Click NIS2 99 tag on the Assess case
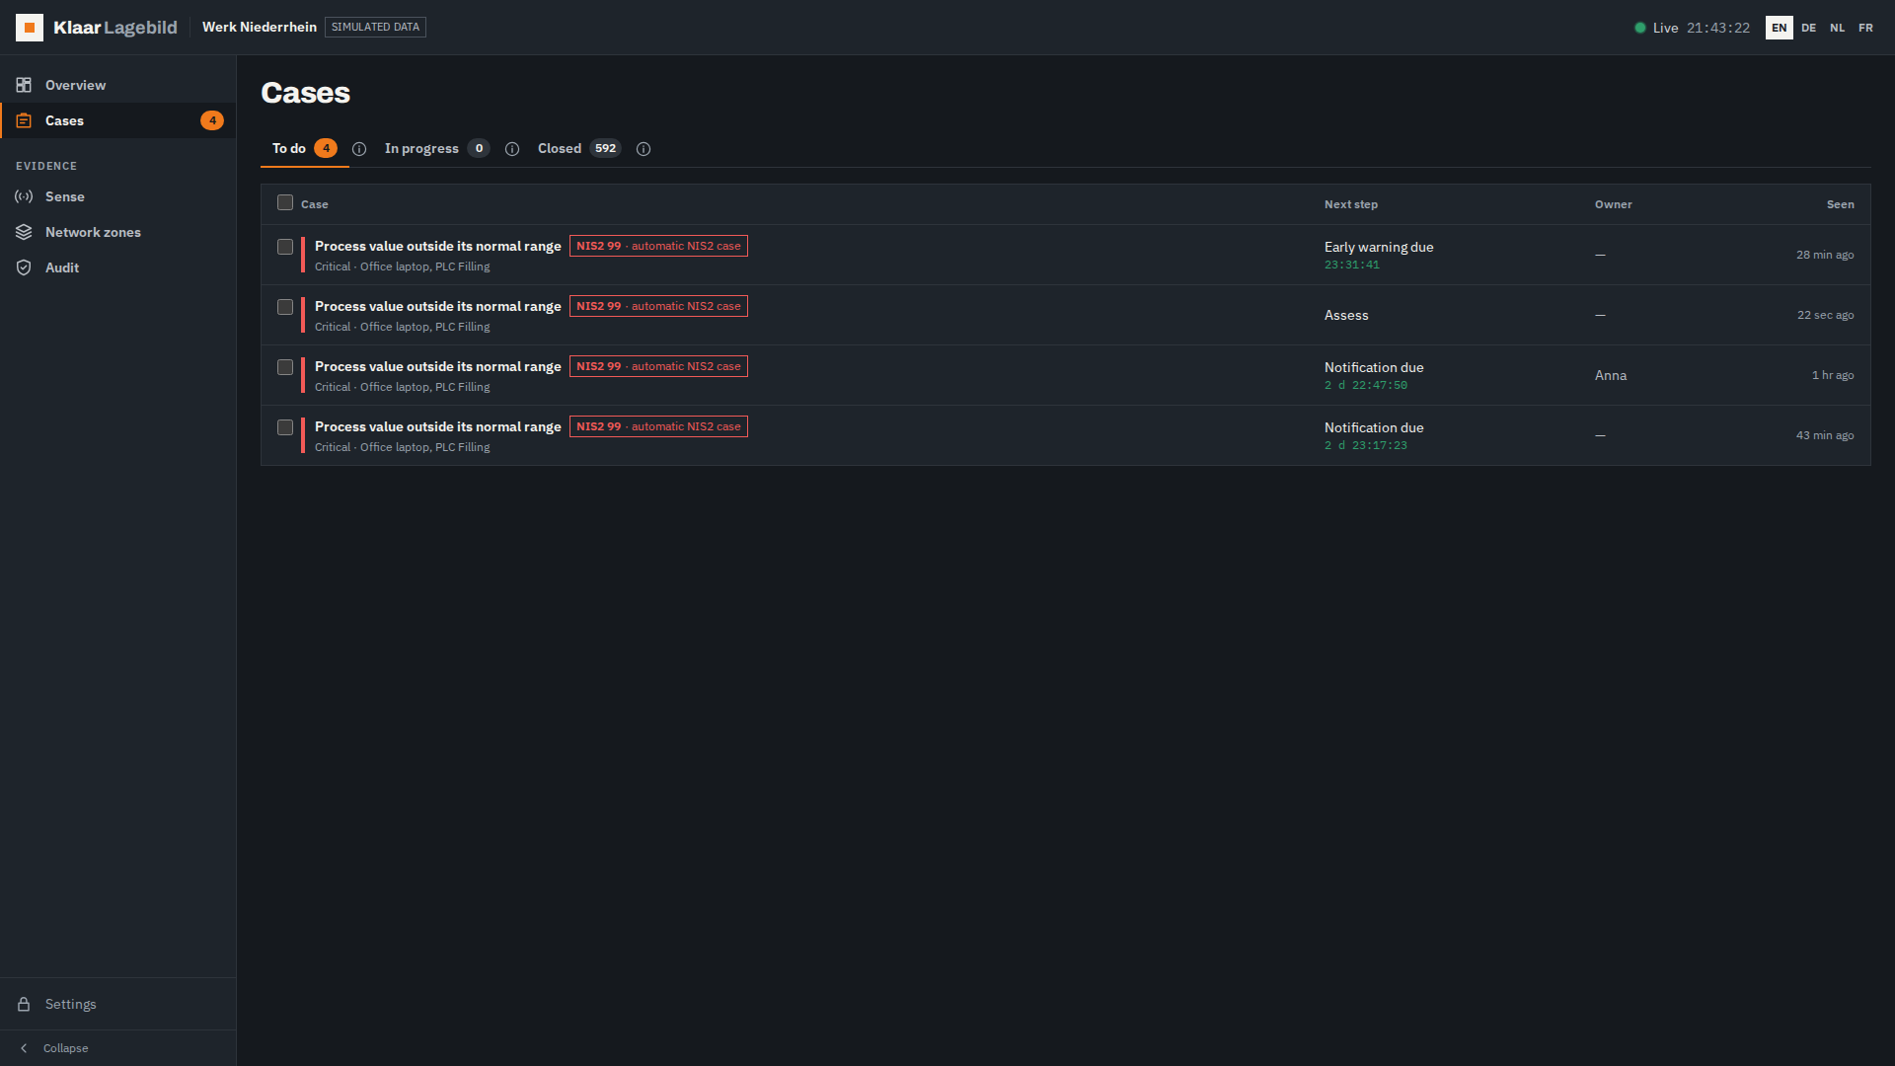Screen dimensions: 1895x1066 (658, 306)
